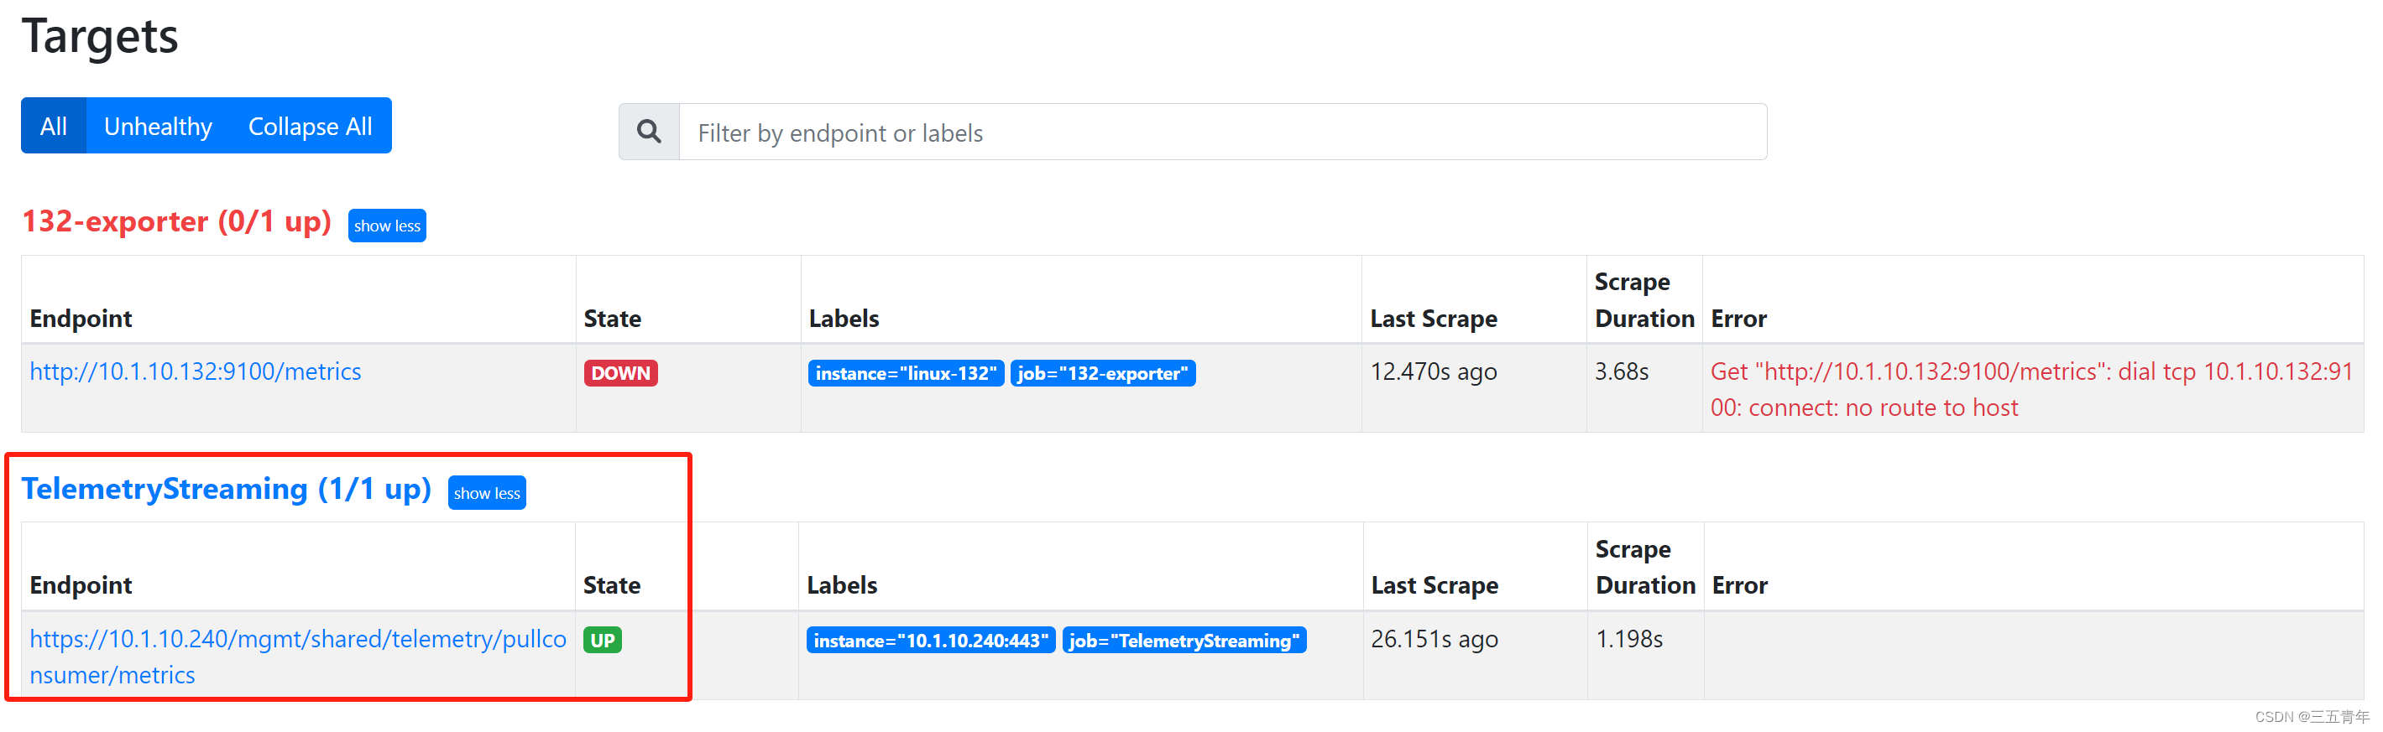
Task: Click the job="TelemetryStreaming" label badge
Action: [x=1184, y=640]
